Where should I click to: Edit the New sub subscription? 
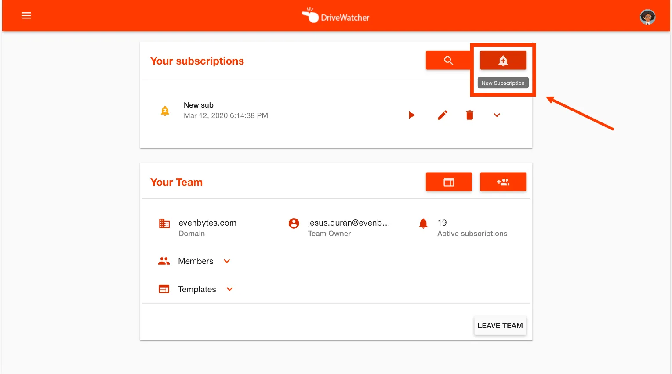443,115
